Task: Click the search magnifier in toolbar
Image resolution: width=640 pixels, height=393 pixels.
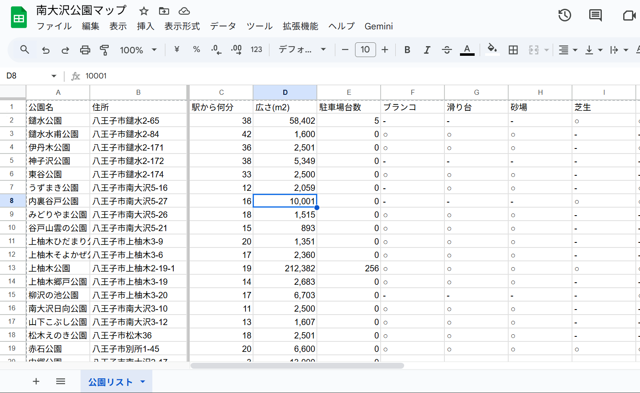Action: coord(25,49)
